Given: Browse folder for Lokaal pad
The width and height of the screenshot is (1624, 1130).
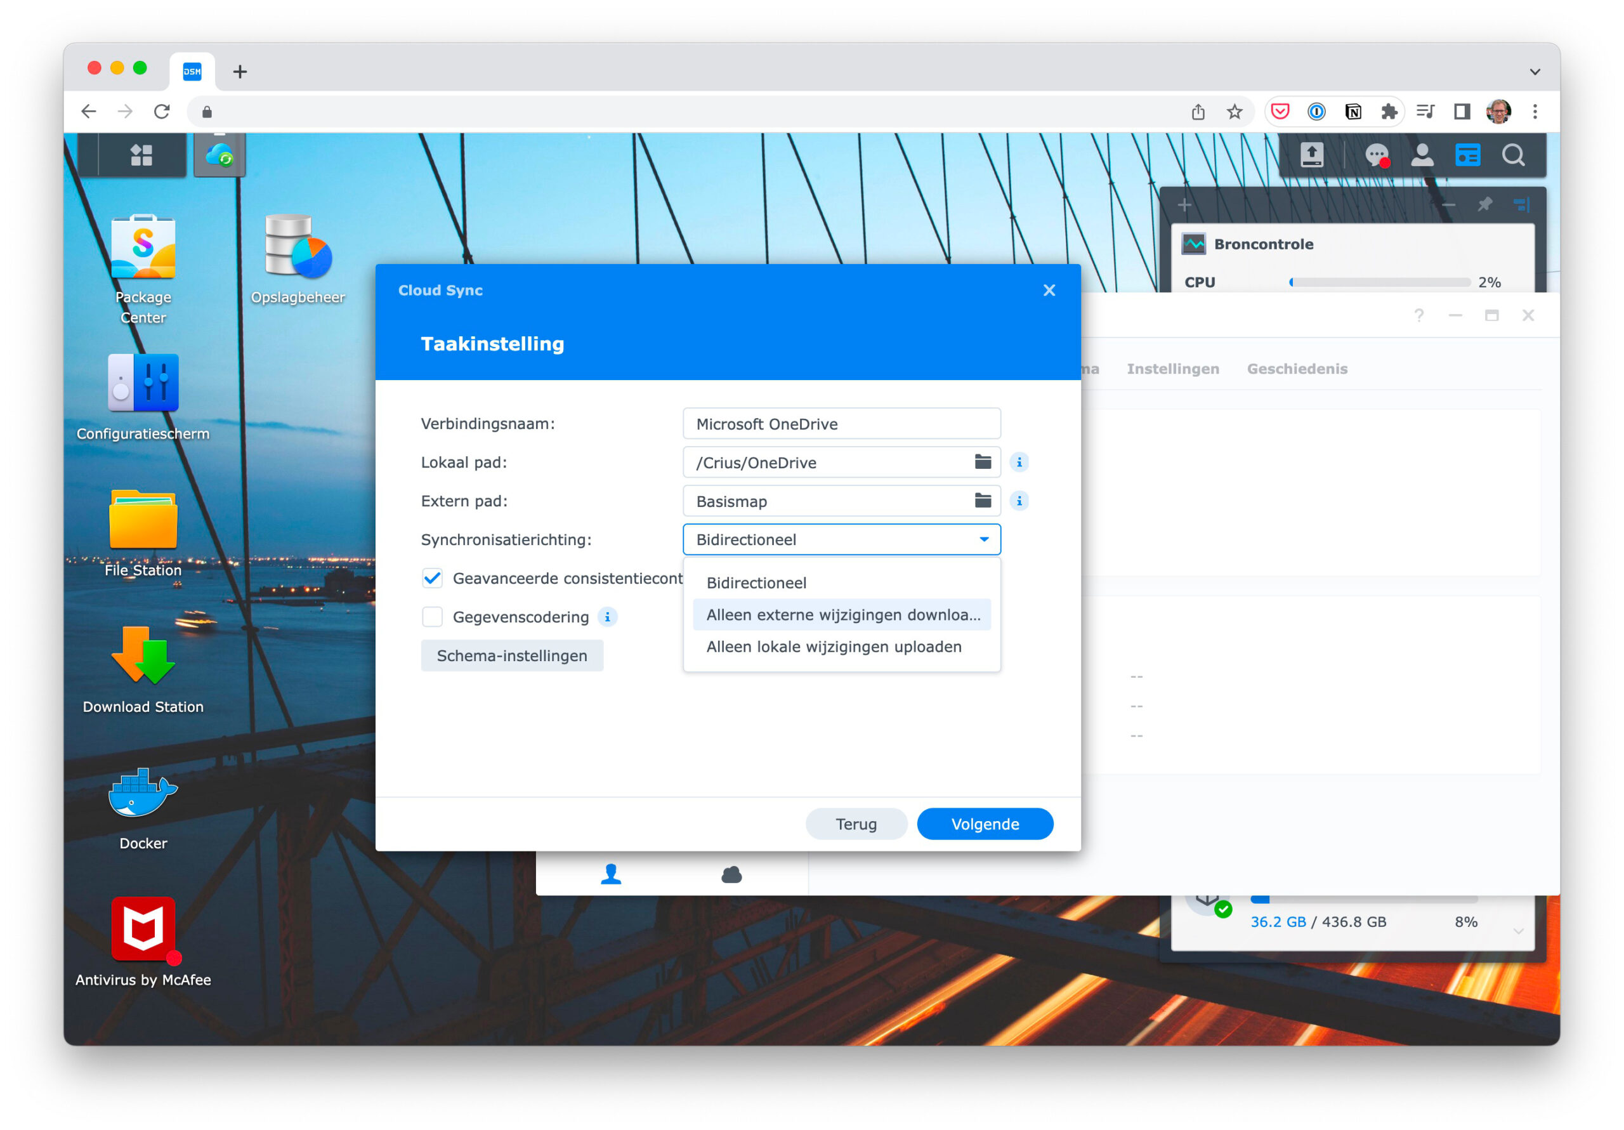Looking at the screenshot, I should click(x=983, y=462).
